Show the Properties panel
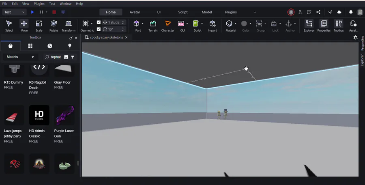 point(324,26)
